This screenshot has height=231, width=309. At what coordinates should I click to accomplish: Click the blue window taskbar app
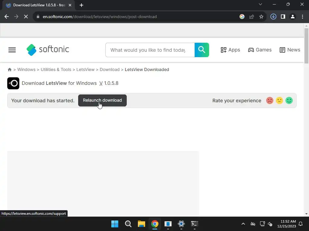coord(168,224)
